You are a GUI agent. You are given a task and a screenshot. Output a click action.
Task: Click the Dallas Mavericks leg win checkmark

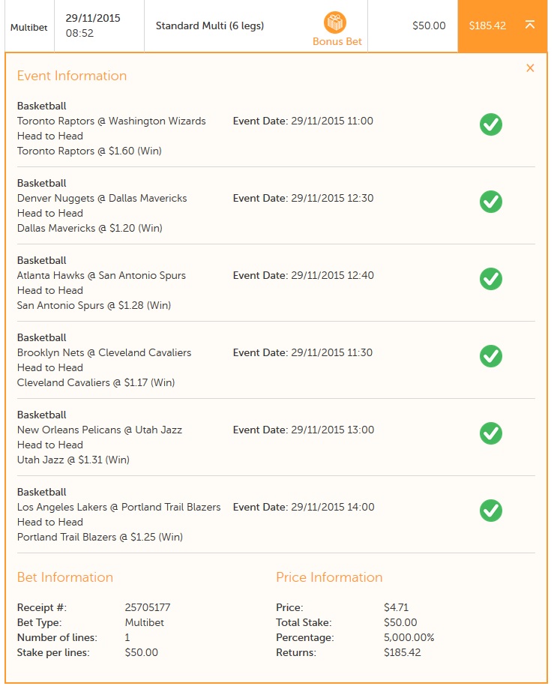491,202
